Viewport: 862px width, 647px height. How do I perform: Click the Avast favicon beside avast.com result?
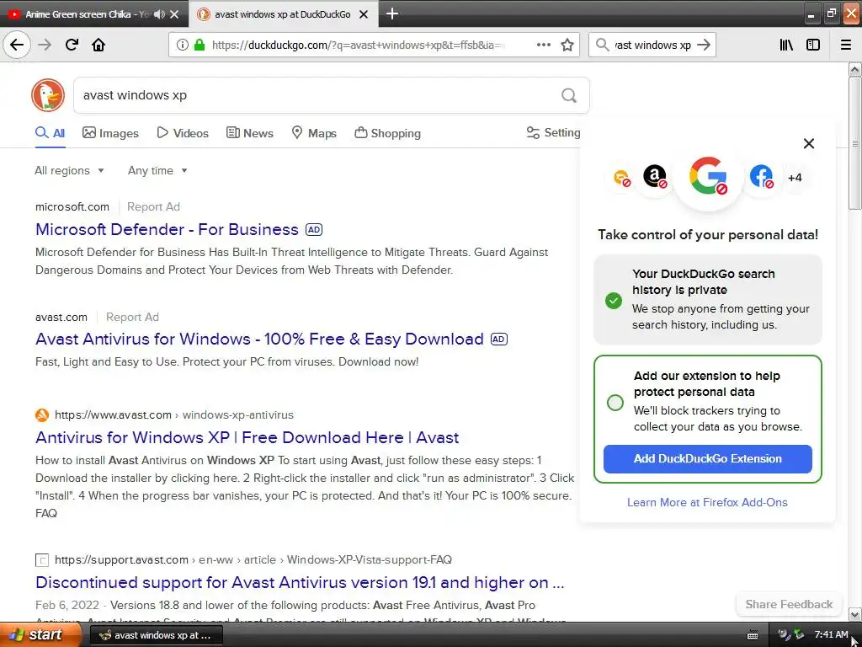(x=42, y=415)
